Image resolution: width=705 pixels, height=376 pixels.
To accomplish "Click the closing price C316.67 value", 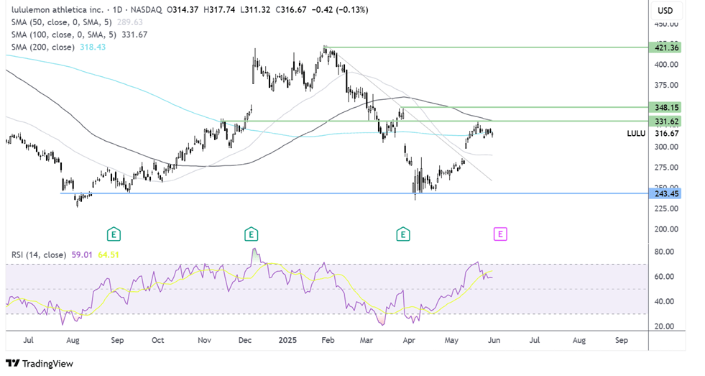I will [x=290, y=9].
